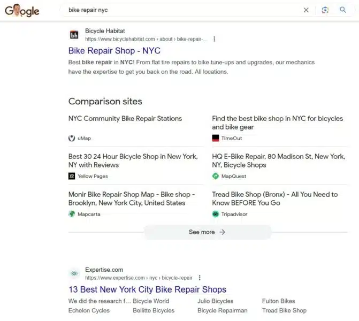Open 'Tread Bike Shop (Bronx)' Tripadvisor link
Image resolution: width=359 pixels, height=321 pixels.
(x=275, y=198)
